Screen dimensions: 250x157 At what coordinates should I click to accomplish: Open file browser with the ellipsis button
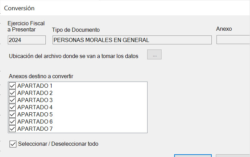click(x=154, y=55)
